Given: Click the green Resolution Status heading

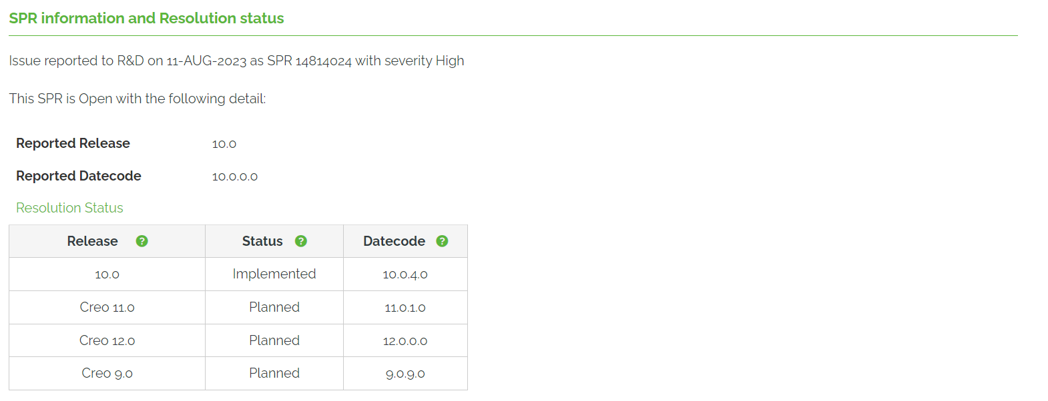Looking at the screenshot, I should 69,208.
